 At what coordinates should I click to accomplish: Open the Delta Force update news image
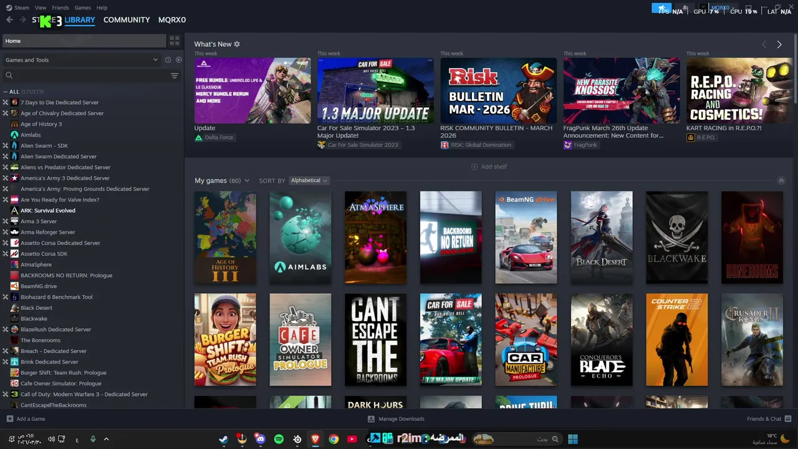click(252, 91)
